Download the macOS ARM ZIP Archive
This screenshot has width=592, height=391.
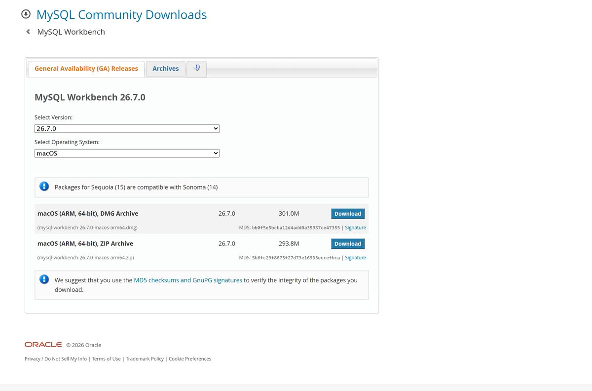pyautogui.click(x=348, y=243)
